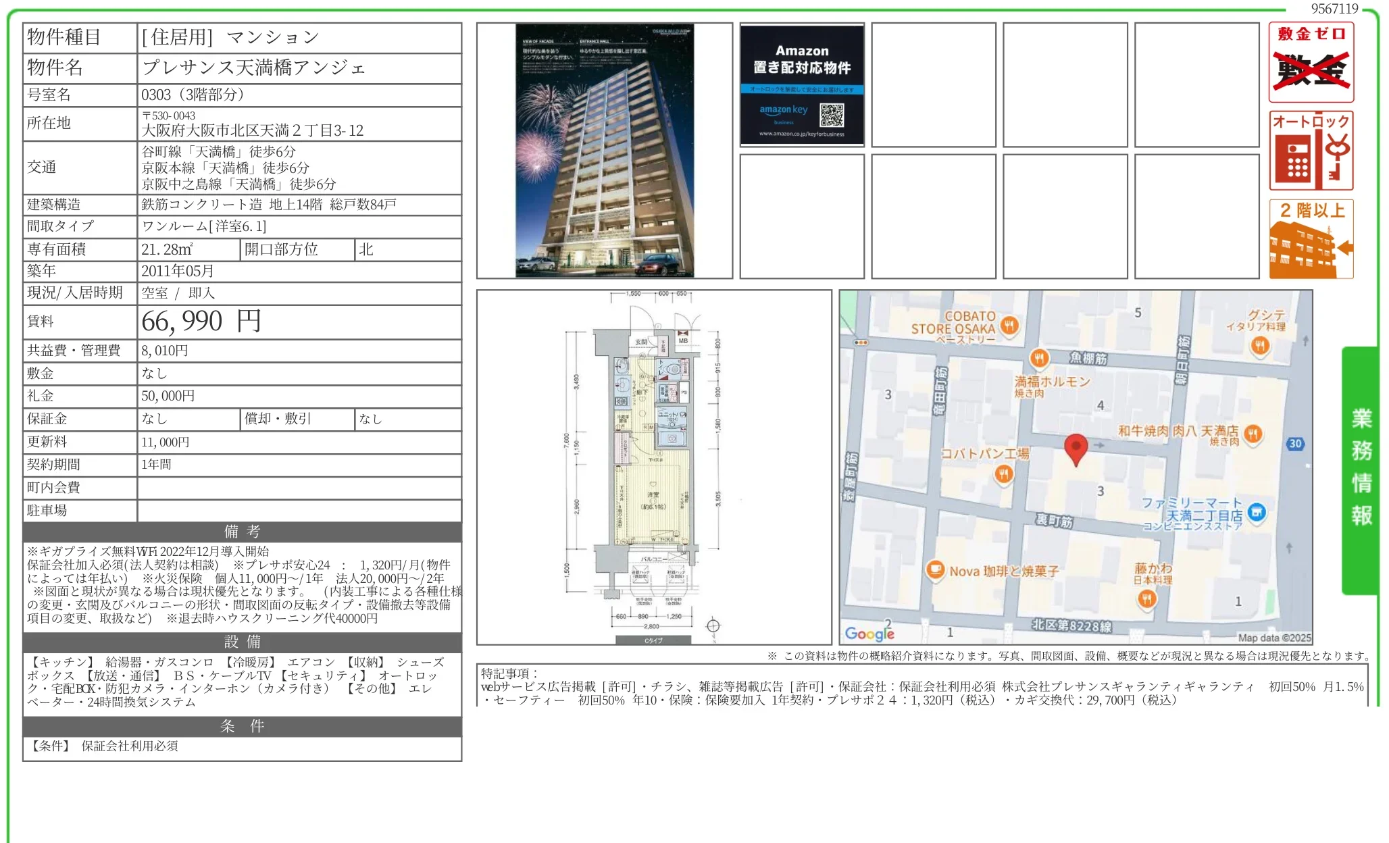Click the Nova 珈琲と焼菓子 cafe marker
The height and width of the screenshot is (843, 1389).
coord(935,570)
